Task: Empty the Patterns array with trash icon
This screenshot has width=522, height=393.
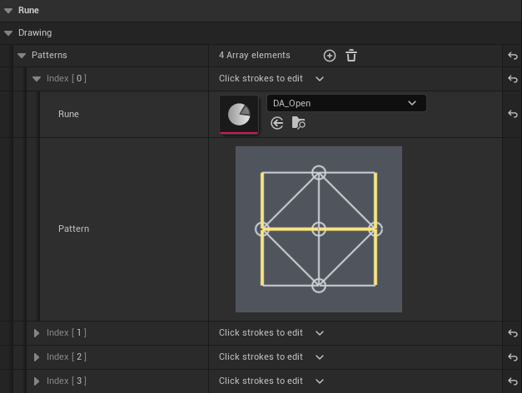Action: 351,56
